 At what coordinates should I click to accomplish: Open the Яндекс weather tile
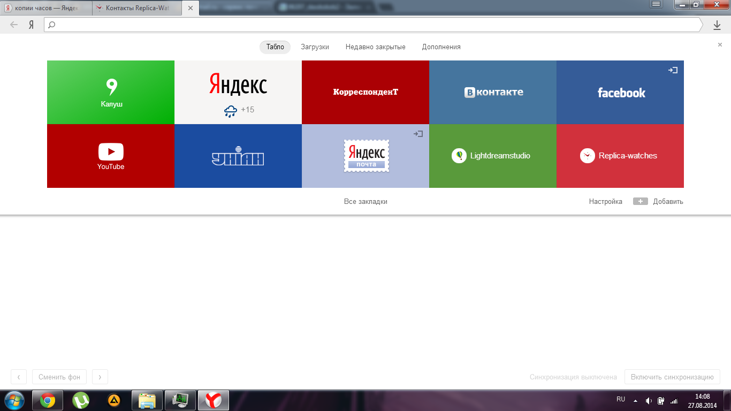point(238,92)
